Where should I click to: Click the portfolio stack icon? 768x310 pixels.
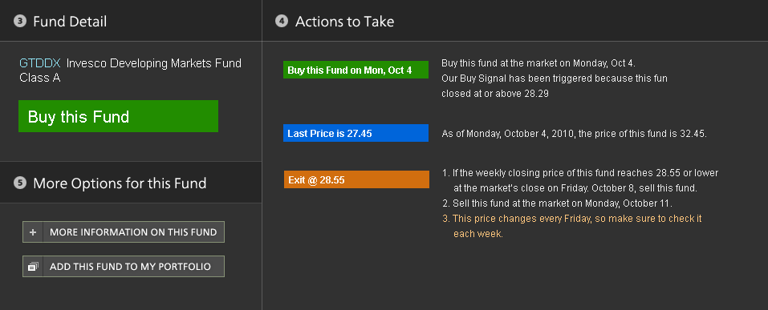pyautogui.click(x=33, y=267)
